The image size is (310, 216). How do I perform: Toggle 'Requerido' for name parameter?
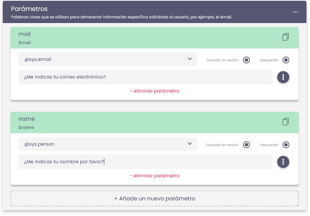pos(286,145)
